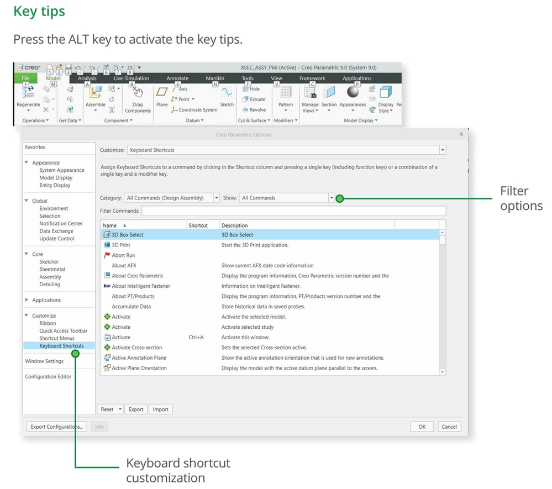Image resolution: width=552 pixels, height=489 pixels.
Task: Click the Filter Commands input field
Action: pos(293,211)
